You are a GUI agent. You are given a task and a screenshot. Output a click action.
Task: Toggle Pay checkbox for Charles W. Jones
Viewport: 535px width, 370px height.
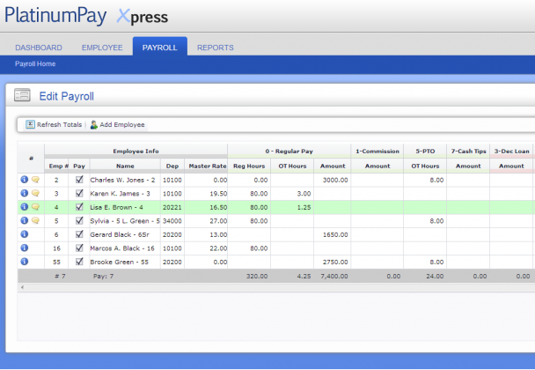coord(79,180)
